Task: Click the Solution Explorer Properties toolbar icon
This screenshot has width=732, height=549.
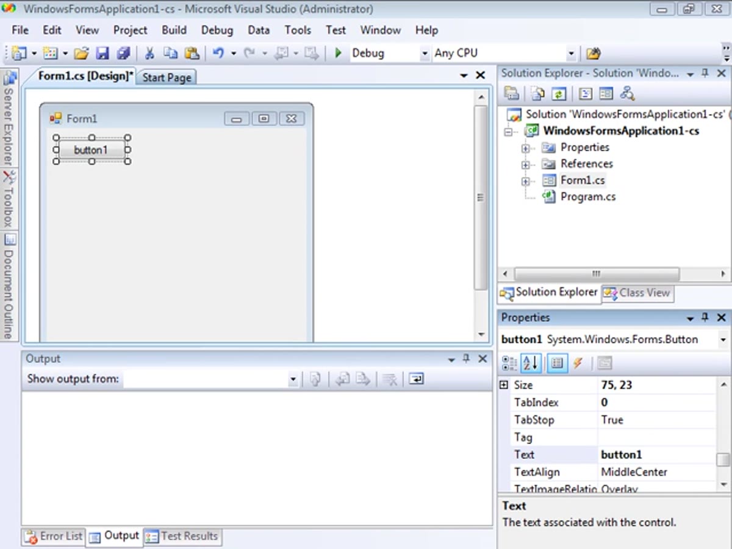Action: click(x=511, y=93)
